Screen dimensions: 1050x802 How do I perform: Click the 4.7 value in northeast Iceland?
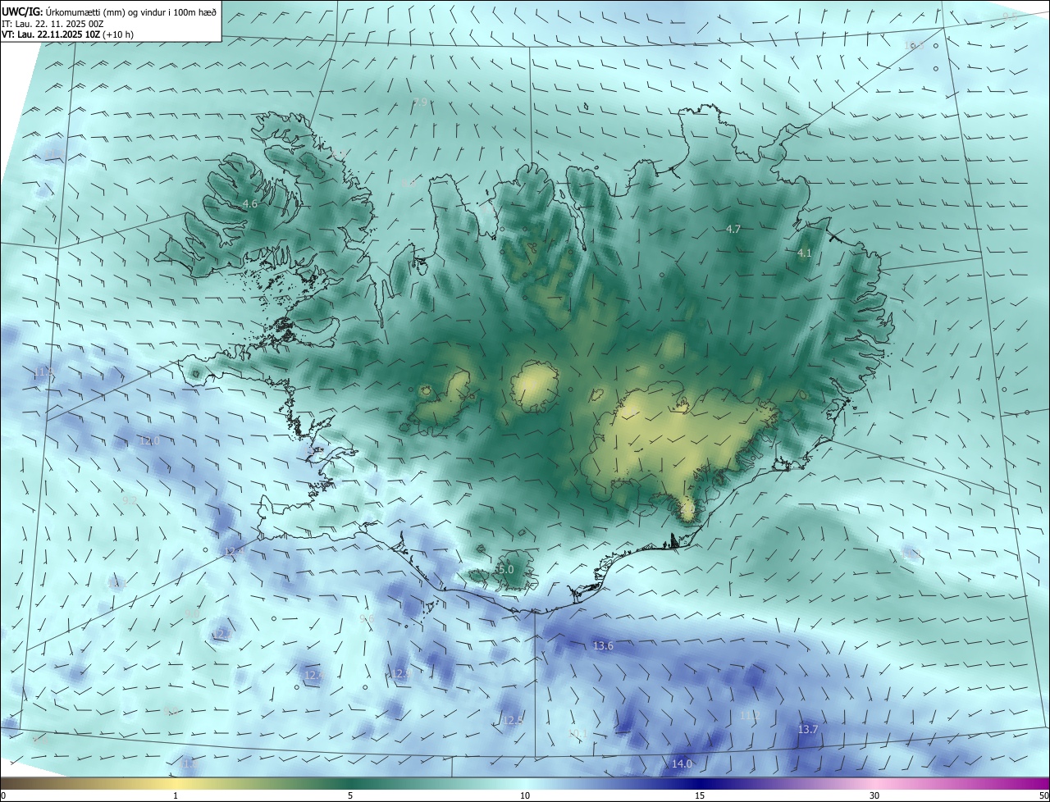click(x=733, y=230)
